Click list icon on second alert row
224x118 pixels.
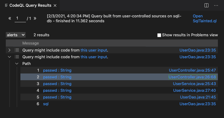(x=17, y=57)
